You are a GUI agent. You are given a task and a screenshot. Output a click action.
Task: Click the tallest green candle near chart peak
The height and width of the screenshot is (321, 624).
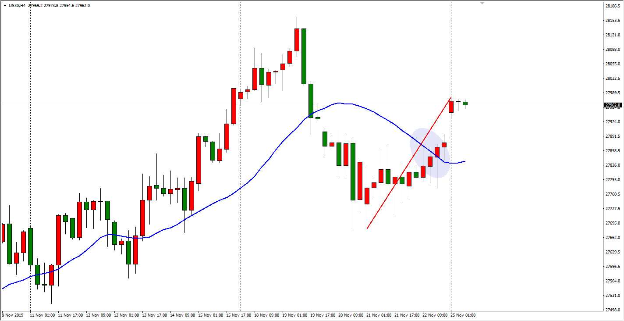(304, 56)
